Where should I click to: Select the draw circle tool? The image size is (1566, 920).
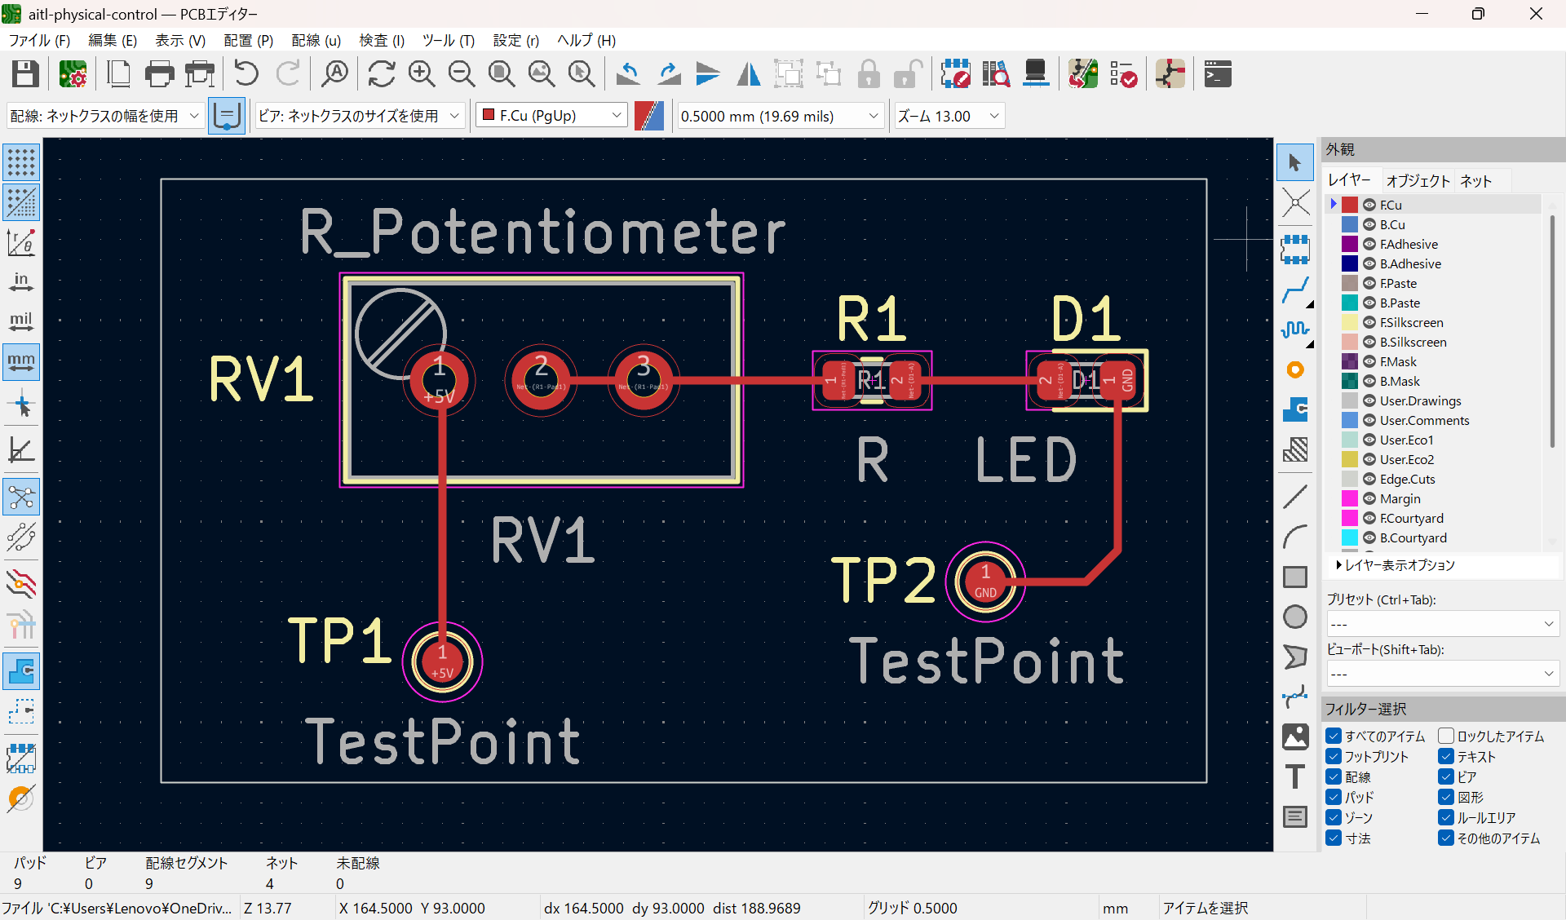coord(1295,617)
